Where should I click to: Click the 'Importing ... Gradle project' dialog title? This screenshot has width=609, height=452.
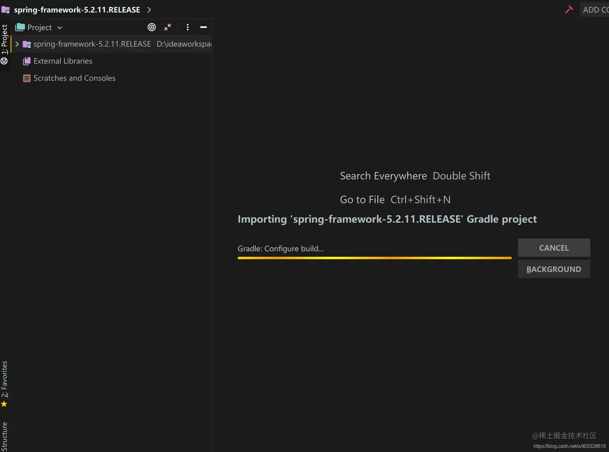click(x=387, y=219)
